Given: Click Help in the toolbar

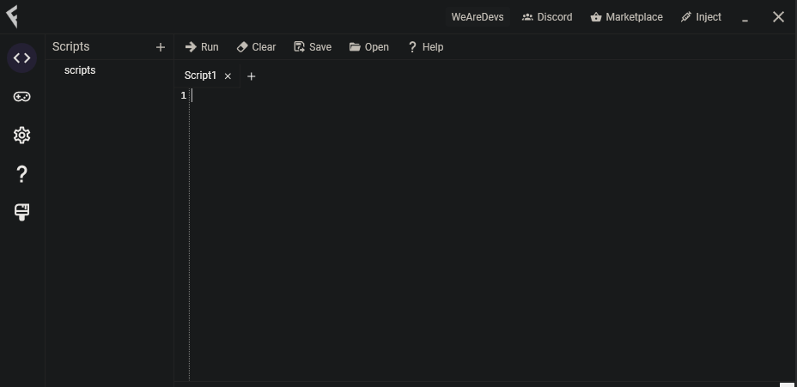Looking at the screenshot, I should point(426,46).
